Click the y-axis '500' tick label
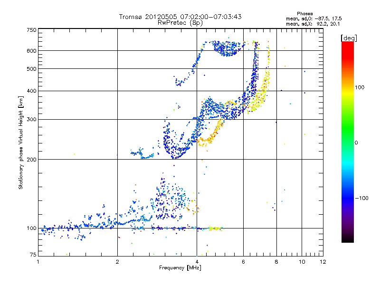The height and width of the screenshot is (285, 380). coord(31,69)
